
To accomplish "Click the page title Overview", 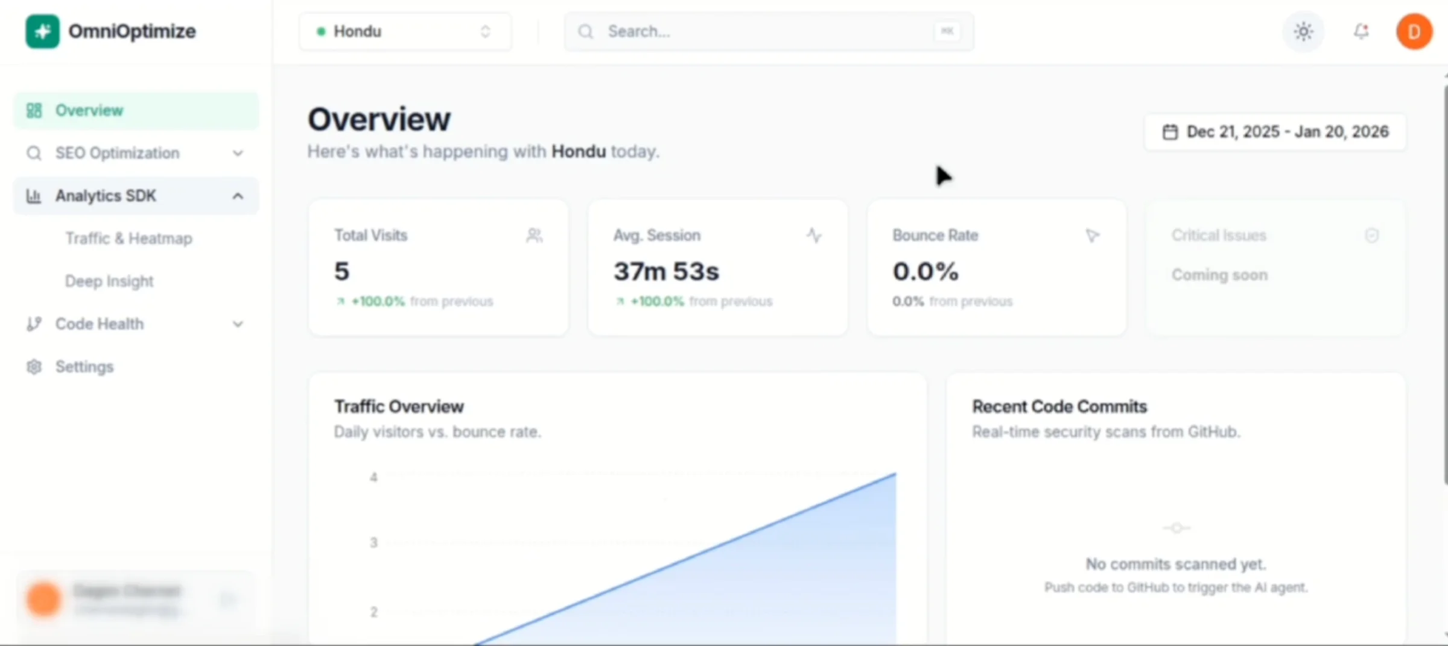I will 379,119.
